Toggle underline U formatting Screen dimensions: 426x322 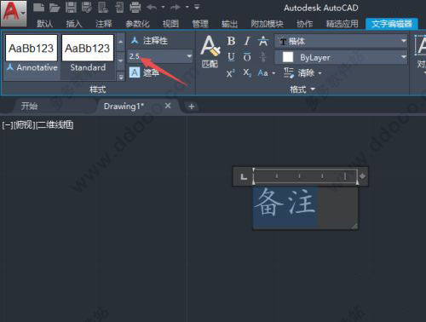click(231, 57)
